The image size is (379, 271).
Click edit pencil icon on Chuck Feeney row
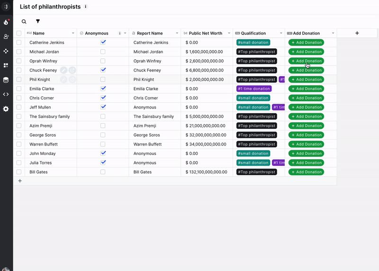click(63, 70)
